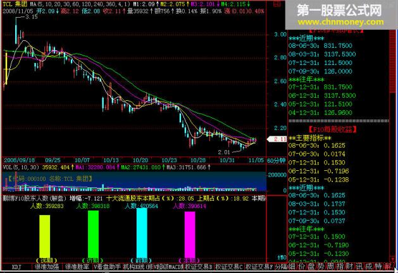Click the yellow 远期 shareholder bar
The image size is (398, 273).
(45, 236)
